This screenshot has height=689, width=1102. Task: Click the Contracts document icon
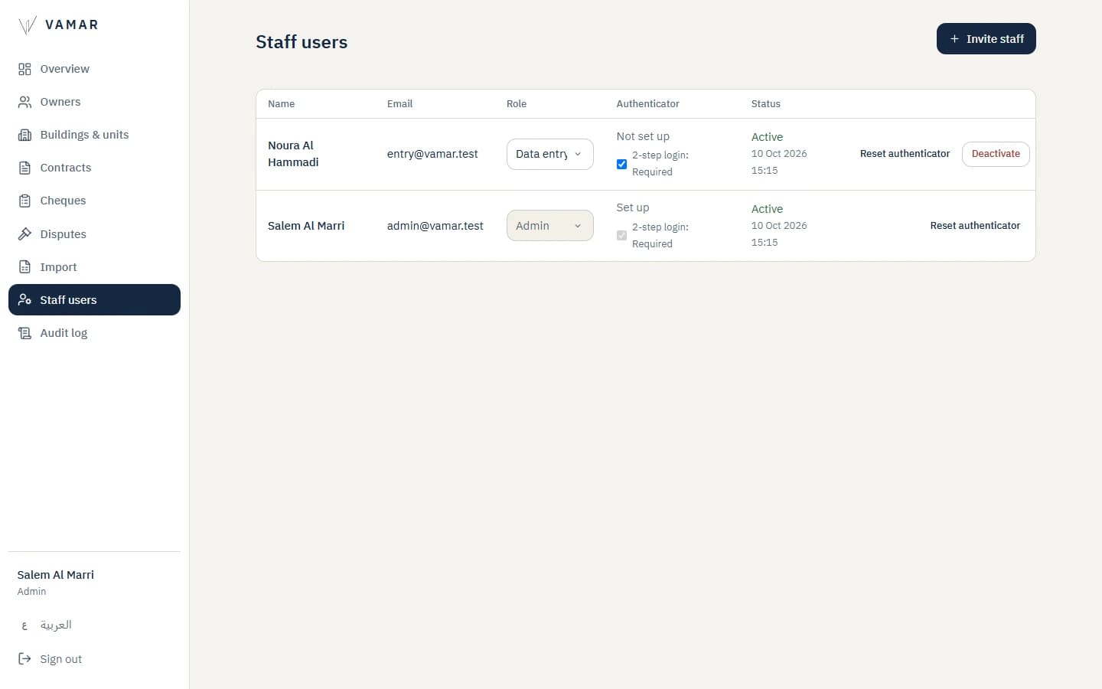point(24,168)
